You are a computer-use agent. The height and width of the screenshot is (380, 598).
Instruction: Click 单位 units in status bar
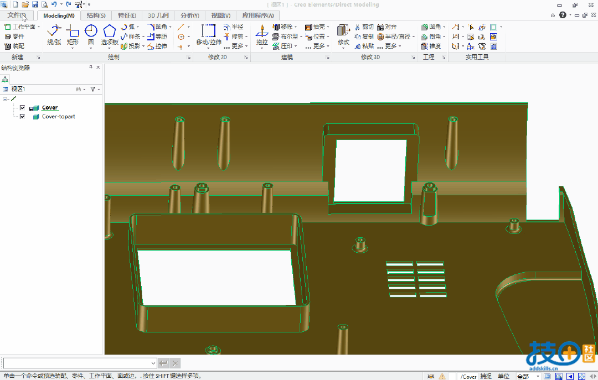point(503,376)
